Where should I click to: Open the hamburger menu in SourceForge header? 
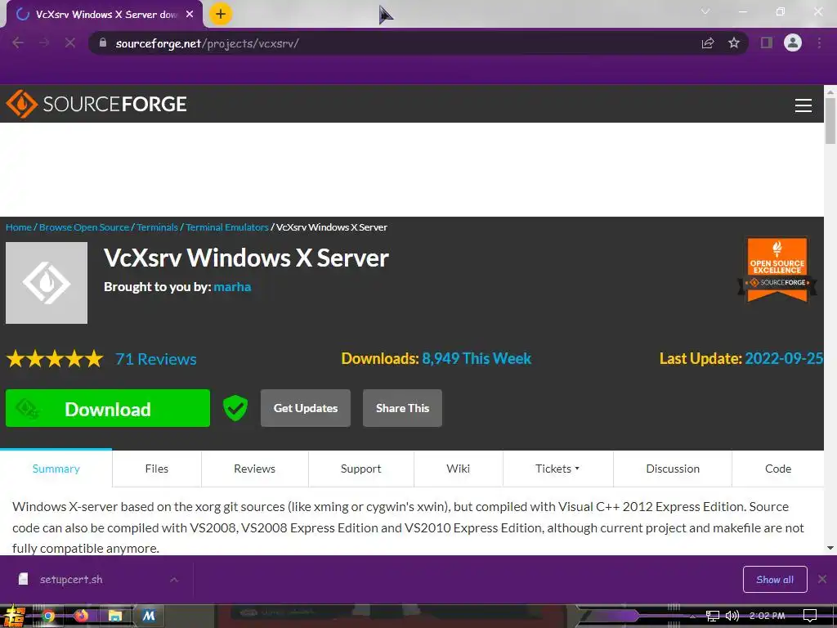[x=803, y=105]
